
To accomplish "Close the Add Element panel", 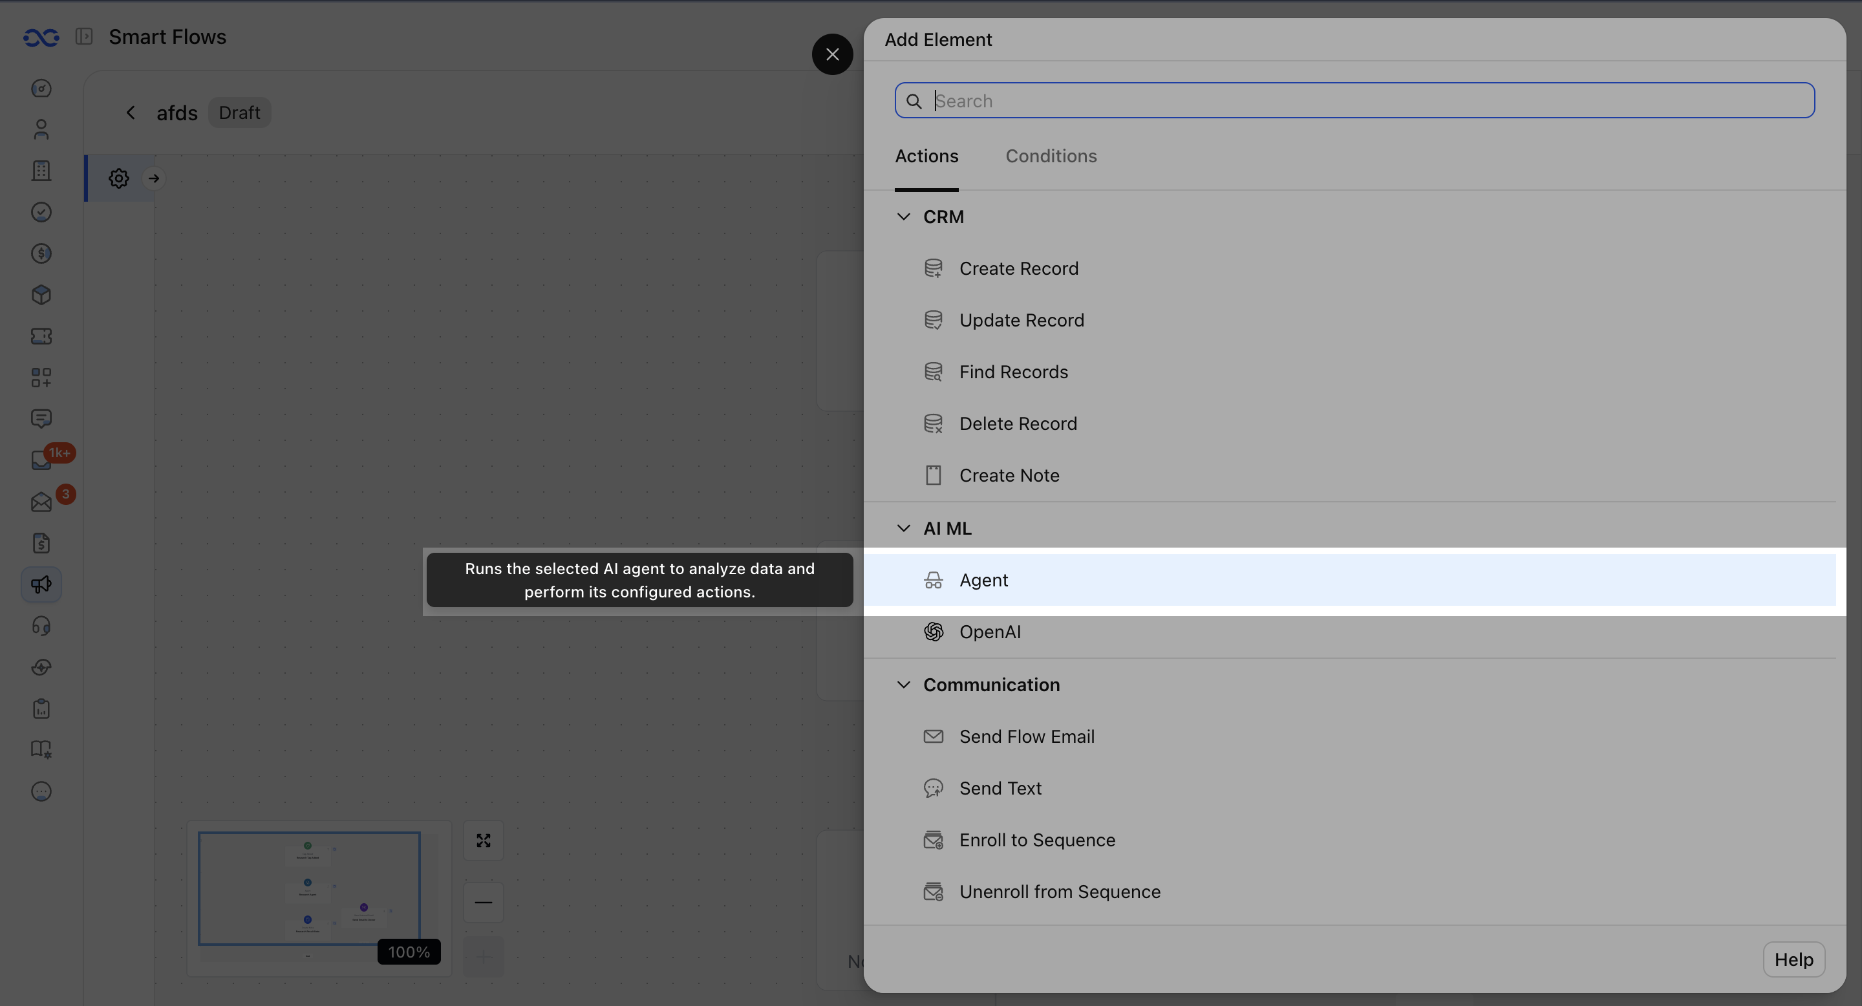I will pos(833,54).
